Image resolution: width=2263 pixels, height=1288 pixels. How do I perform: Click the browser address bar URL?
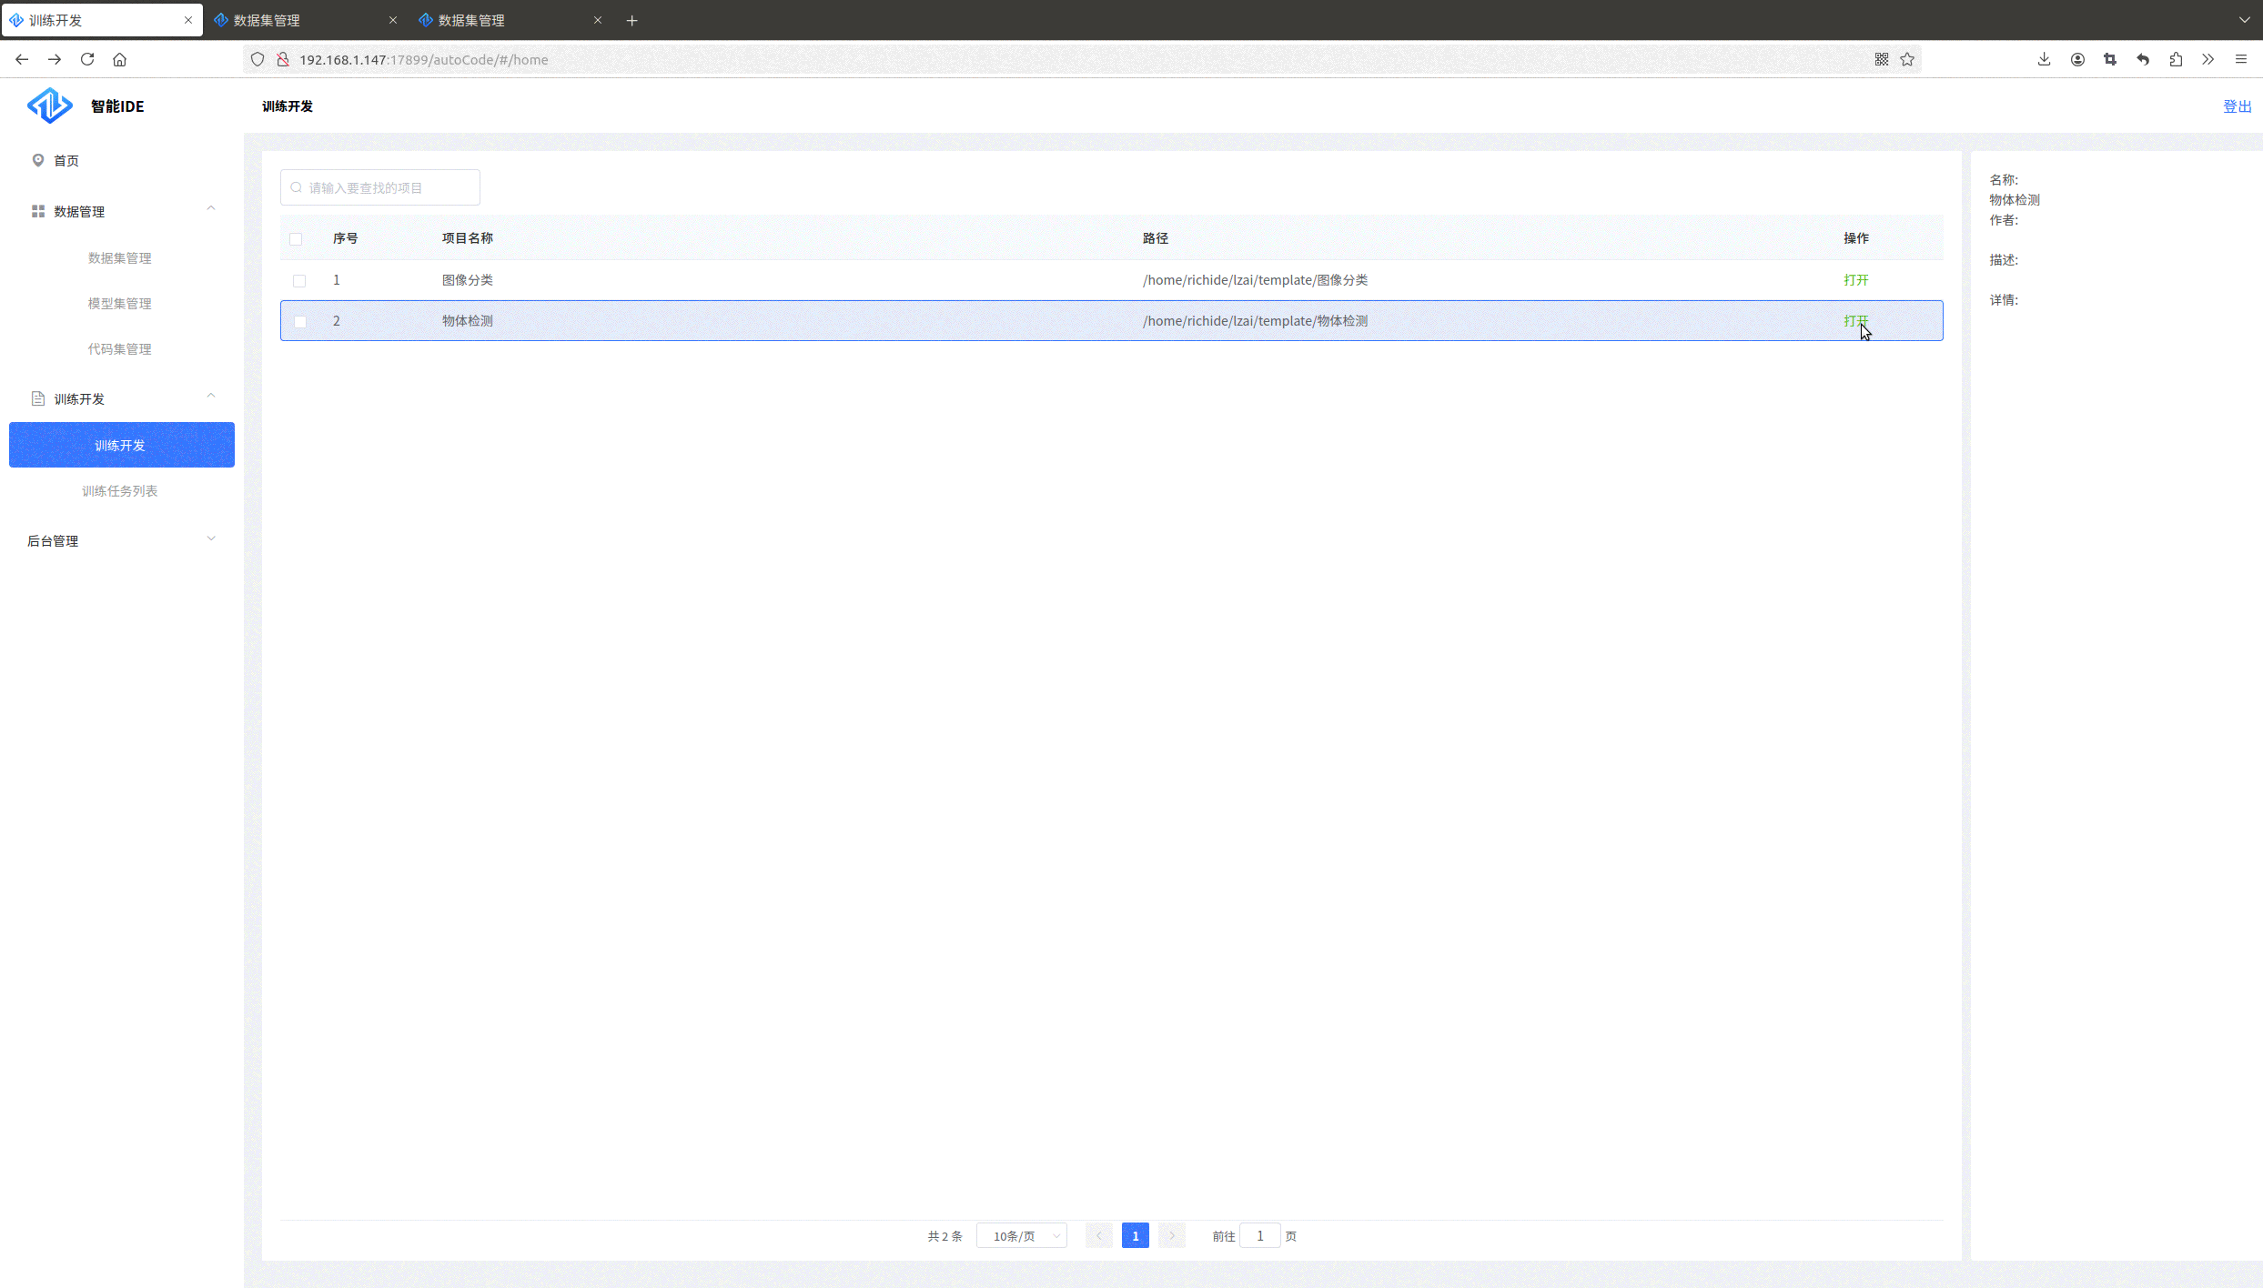coord(424,60)
